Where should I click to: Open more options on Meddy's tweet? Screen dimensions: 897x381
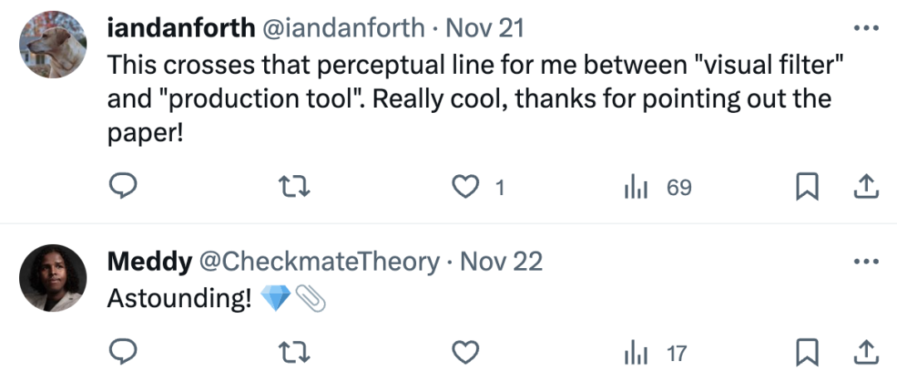click(866, 261)
